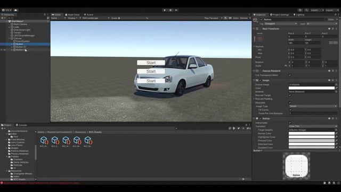This screenshot has height=192, width=341.
Task: Switch to the Console tab
Action: pyautogui.click(x=21, y=125)
